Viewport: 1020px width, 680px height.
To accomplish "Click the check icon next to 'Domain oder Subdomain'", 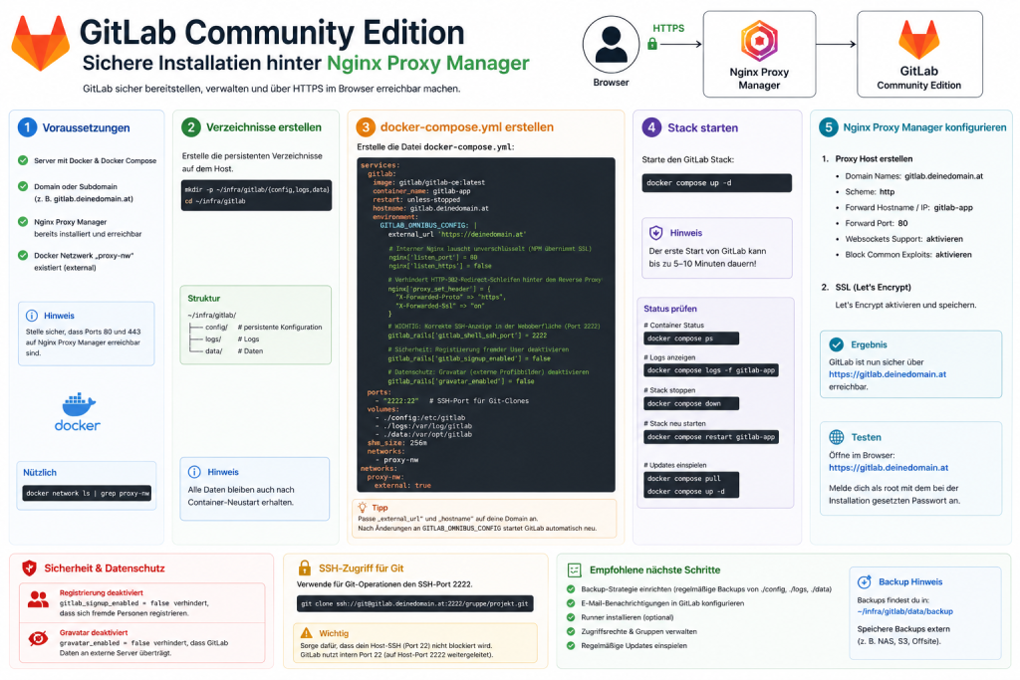I will pos(23,186).
